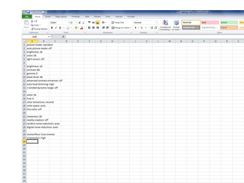Screen dimensions: 244x183
Task: Click the Conditional Formatting icon
Action: click(x=165, y=23)
